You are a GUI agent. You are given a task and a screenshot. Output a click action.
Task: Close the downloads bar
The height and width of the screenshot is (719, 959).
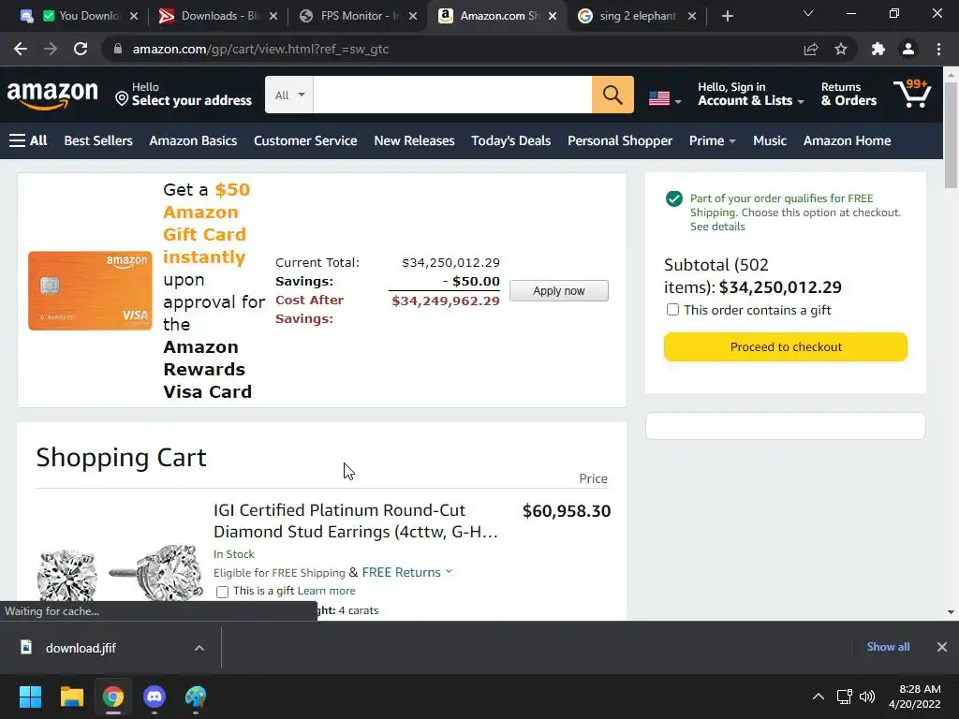pyautogui.click(x=942, y=647)
